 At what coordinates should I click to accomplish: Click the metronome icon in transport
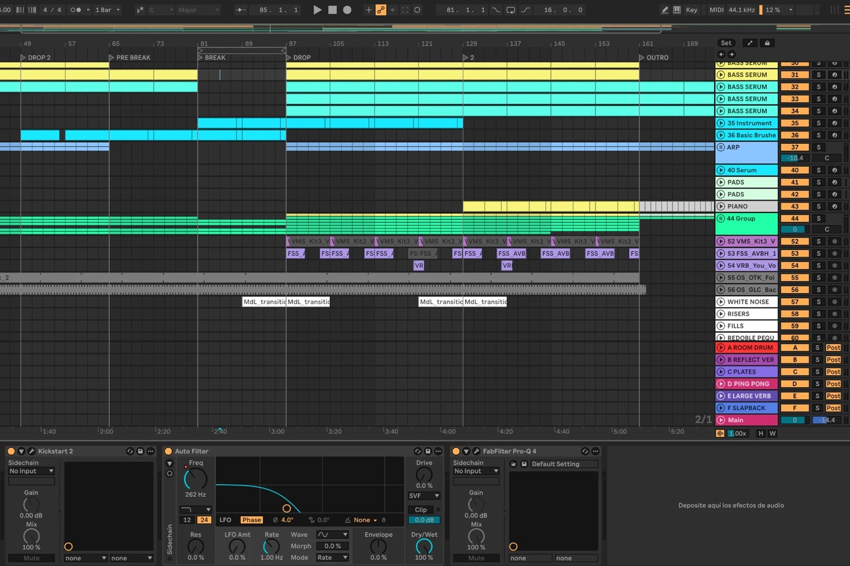[x=76, y=10]
